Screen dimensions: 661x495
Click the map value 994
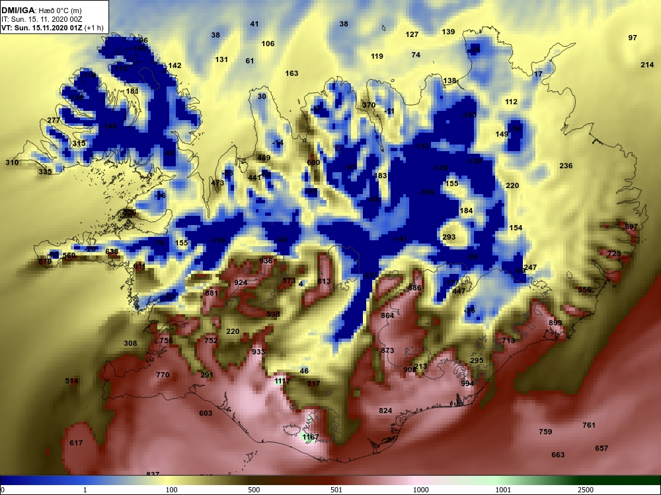coord(467,383)
